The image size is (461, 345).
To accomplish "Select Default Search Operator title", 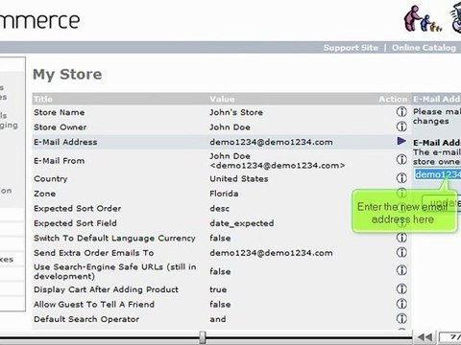I will (x=86, y=319).
